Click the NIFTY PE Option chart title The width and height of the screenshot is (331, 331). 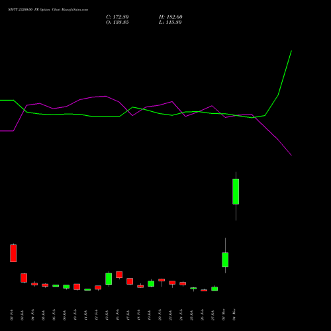[48, 9]
